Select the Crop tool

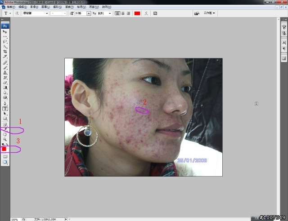(x=5, y=52)
